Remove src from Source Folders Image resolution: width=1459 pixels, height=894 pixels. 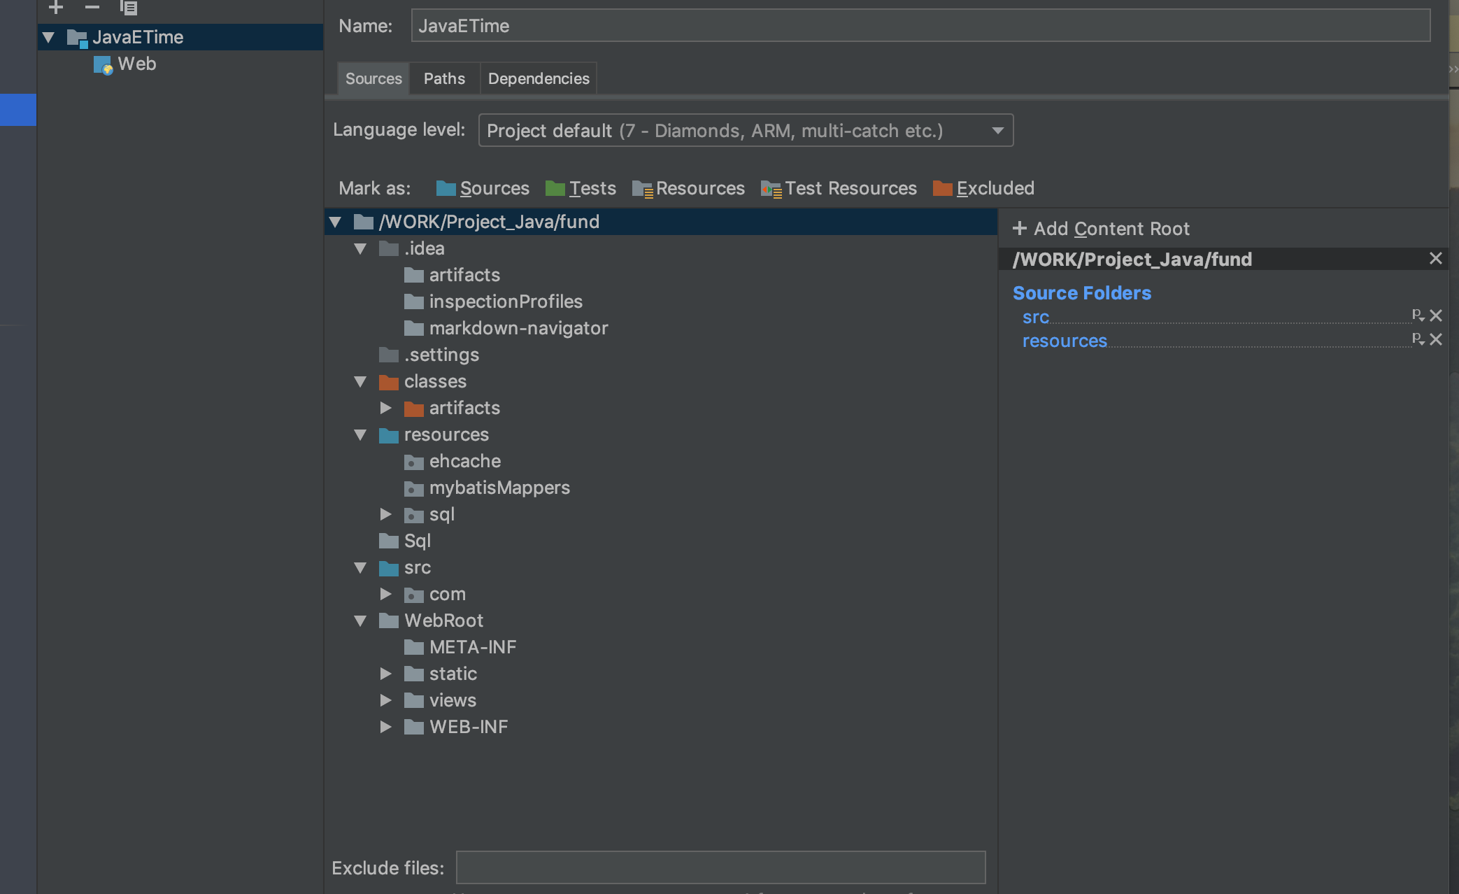(x=1436, y=315)
